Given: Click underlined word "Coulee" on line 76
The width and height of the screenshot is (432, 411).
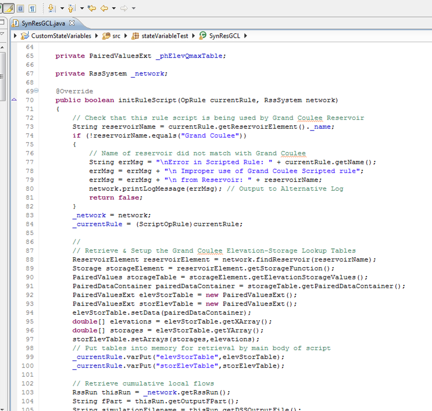Looking at the screenshot, I should [x=293, y=153].
